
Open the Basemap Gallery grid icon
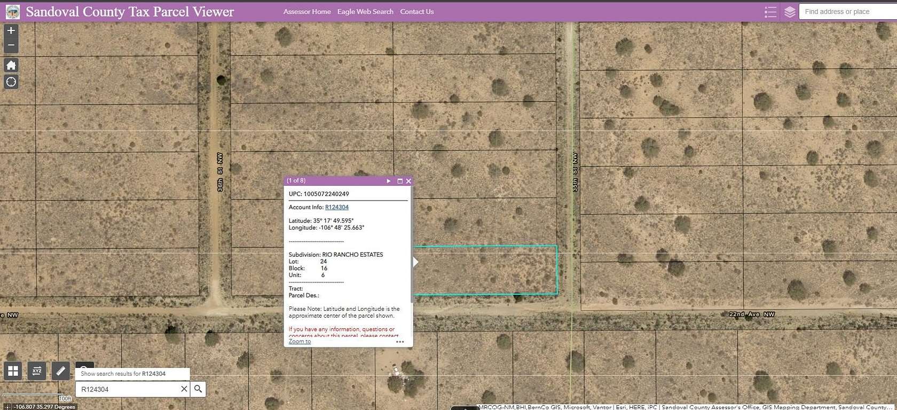click(x=13, y=370)
